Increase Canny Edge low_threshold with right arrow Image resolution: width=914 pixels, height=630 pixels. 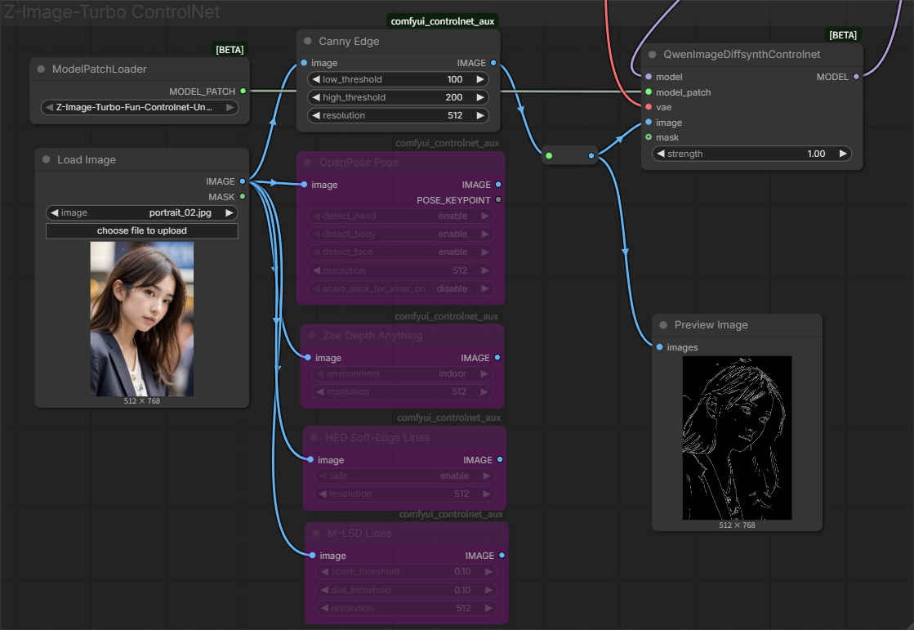coord(480,79)
